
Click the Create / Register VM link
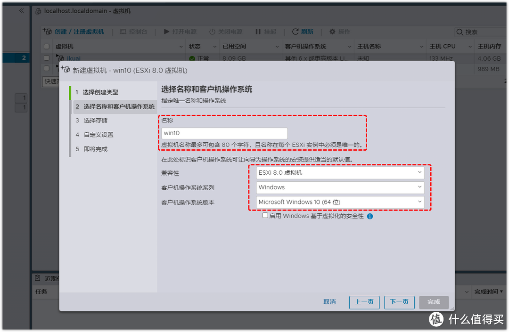(79, 32)
